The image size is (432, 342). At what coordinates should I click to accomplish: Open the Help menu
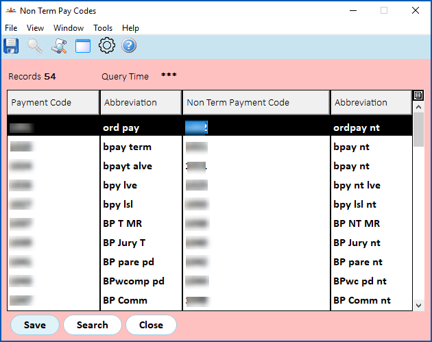(130, 28)
